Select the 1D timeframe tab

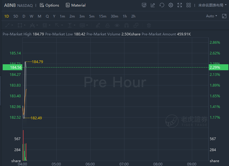pyautogui.click(x=7, y=16)
